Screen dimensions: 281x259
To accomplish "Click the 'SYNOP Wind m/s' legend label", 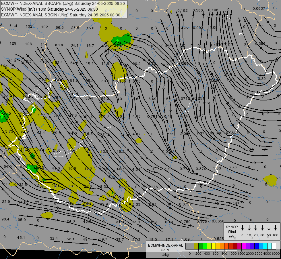I will (x=232, y=231).
